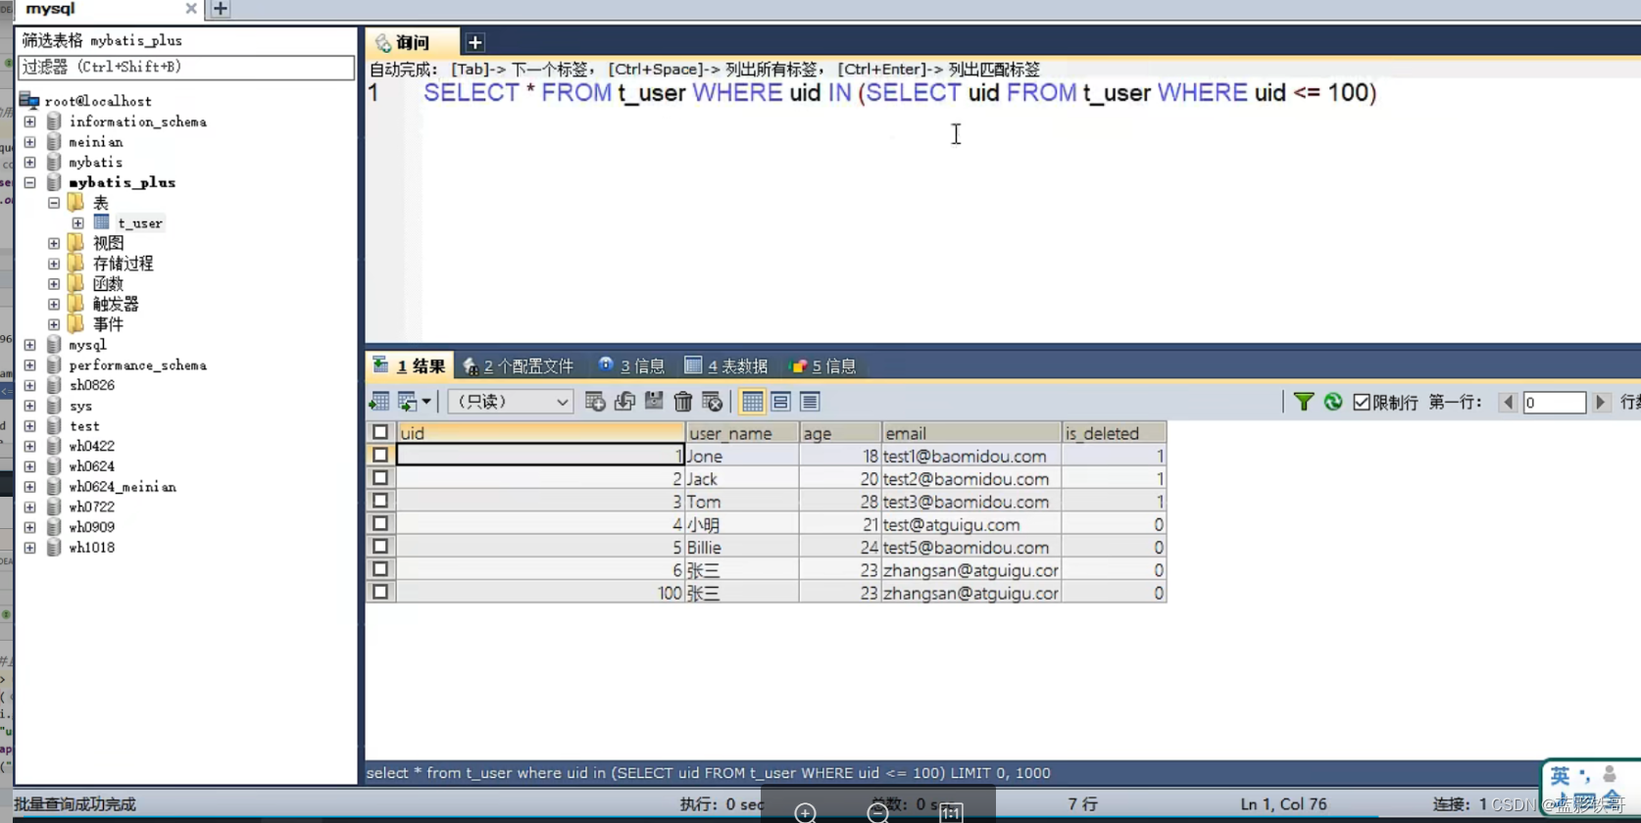
Task: Switch to the 4 表数据 tab
Action: (726, 366)
